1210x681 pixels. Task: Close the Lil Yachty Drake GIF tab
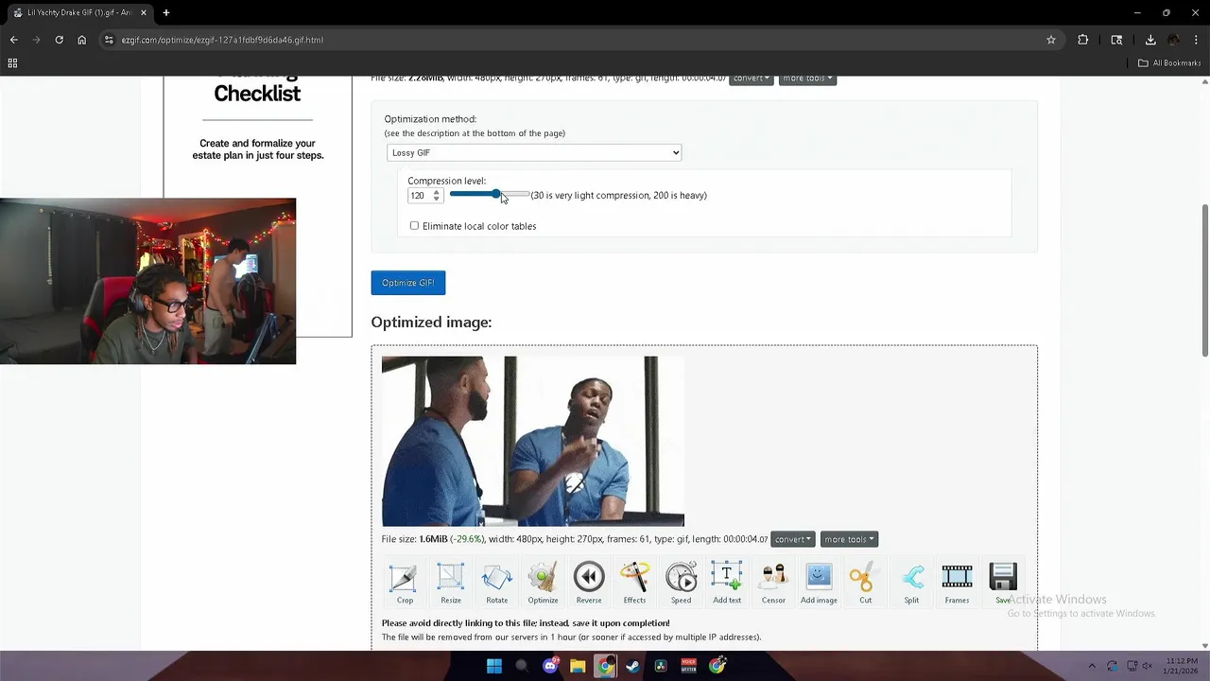tap(144, 12)
